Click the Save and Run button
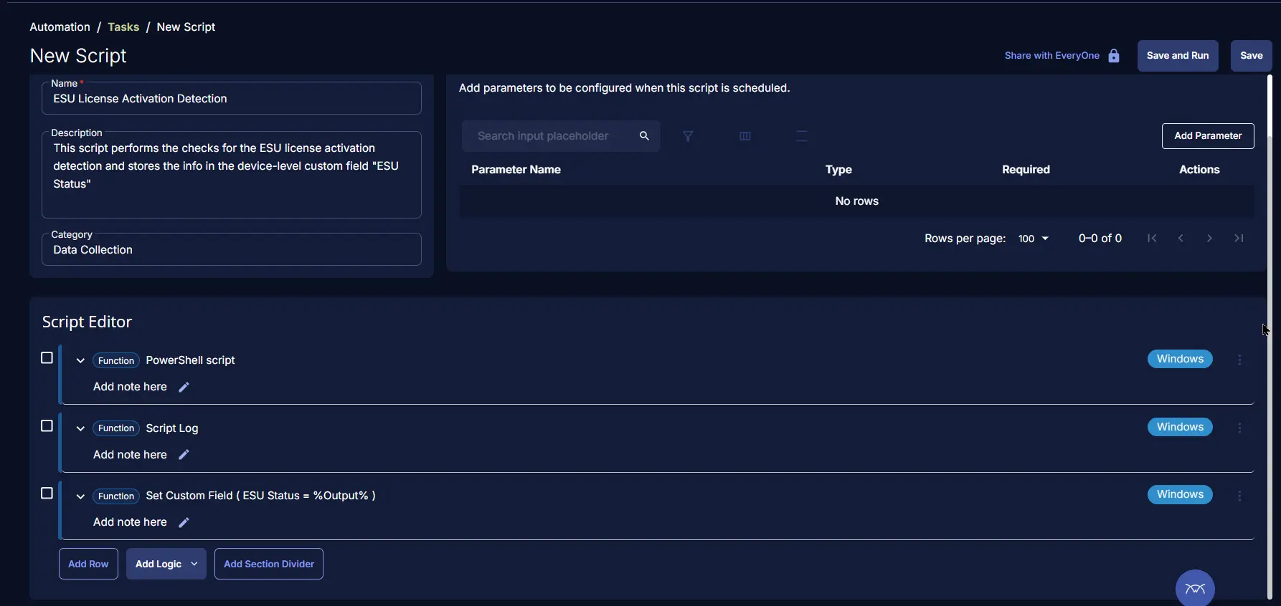 click(x=1177, y=56)
